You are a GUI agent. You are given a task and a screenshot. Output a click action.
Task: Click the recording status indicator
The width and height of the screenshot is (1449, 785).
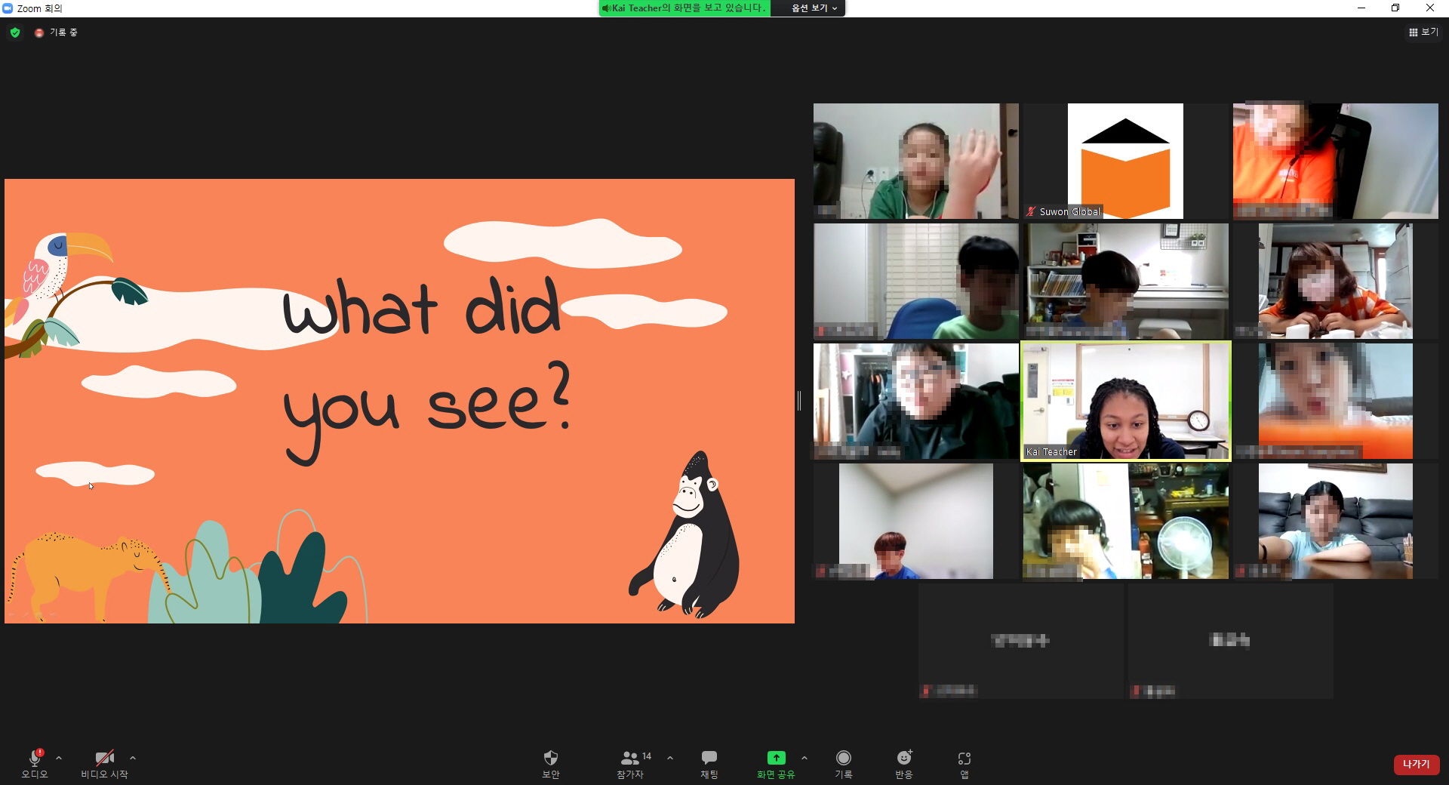coord(57,32)
